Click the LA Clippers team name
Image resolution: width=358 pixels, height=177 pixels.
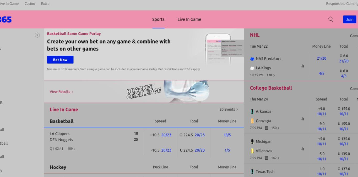pyautogui.click(x=59, y=134)
